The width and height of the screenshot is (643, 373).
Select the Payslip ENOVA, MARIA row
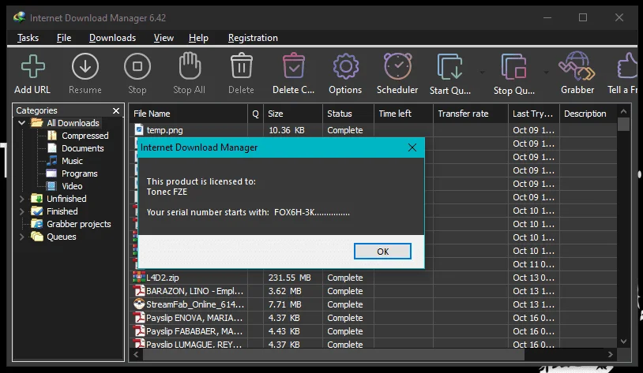coord(373,318)
